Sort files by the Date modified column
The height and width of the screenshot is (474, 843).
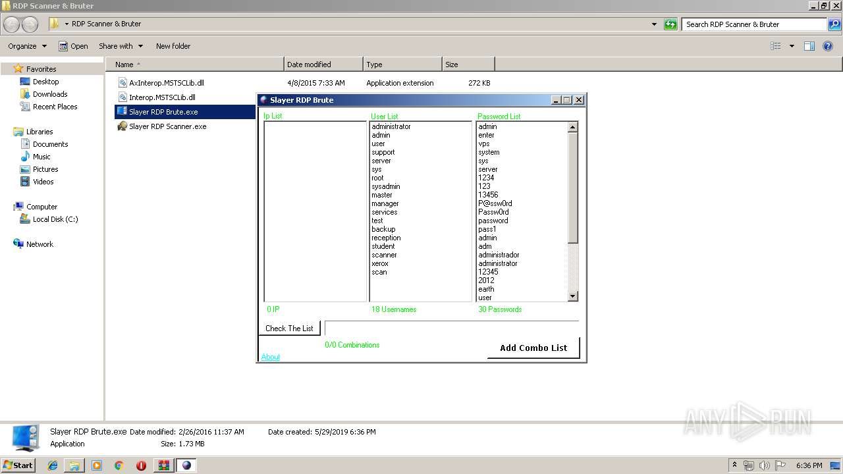pos(323,65)
